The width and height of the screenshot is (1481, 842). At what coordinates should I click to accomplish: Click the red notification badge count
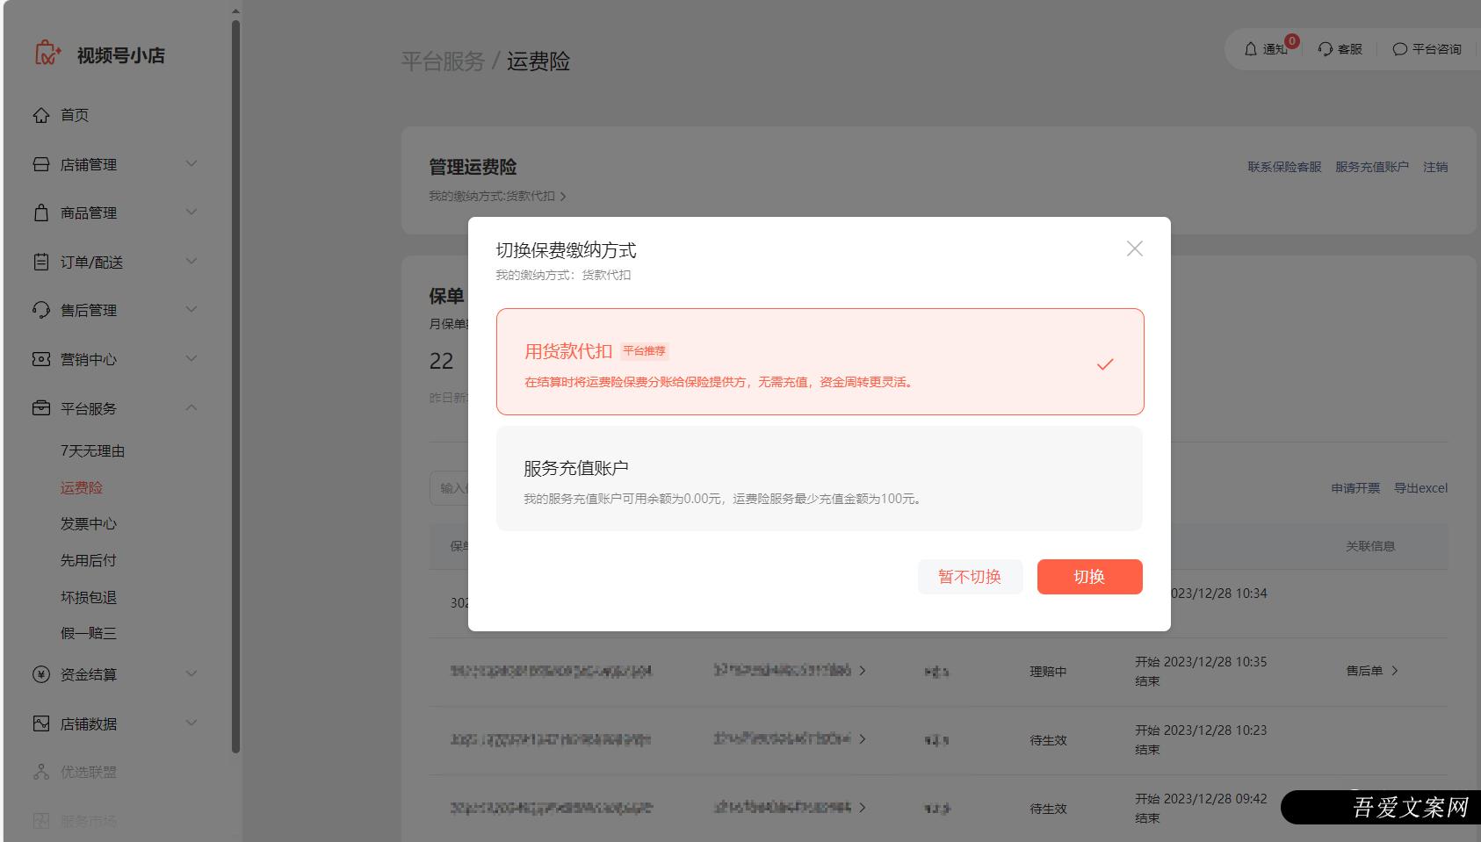[x=1292, y=41]
